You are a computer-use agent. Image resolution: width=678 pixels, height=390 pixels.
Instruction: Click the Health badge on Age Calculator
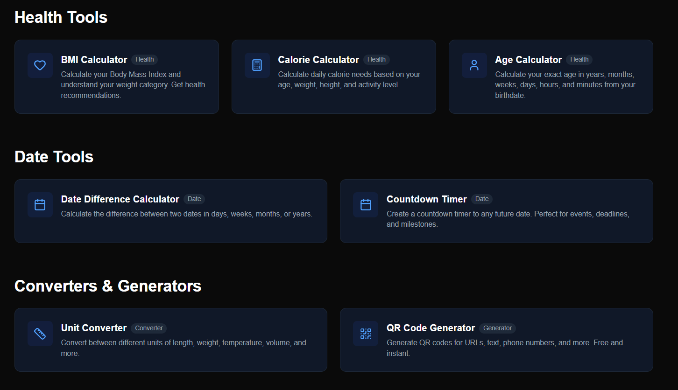pos(579,59)
